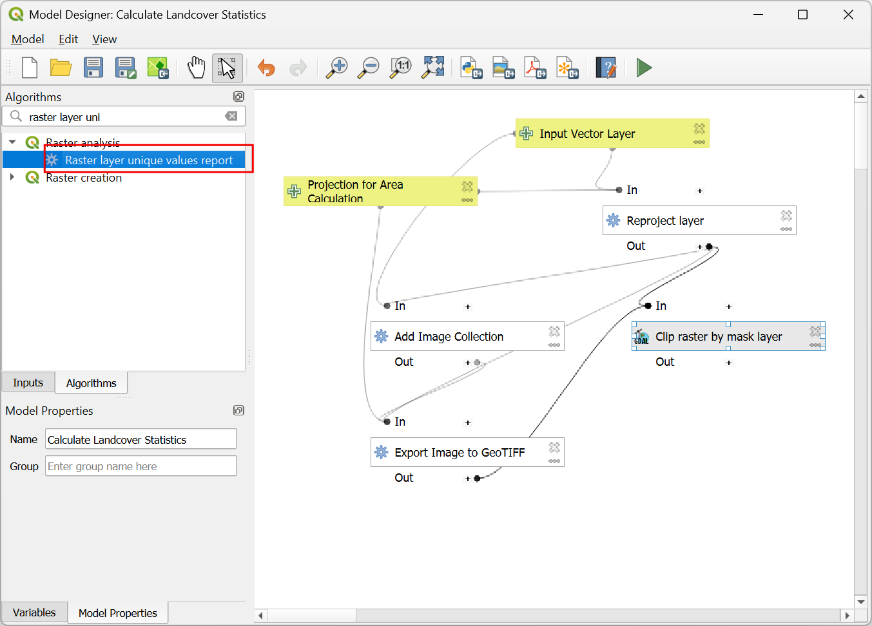The height and width of the screenshot is (626, 872).
Task: Click the Undo arrow icon
Action: coord(266,68)
